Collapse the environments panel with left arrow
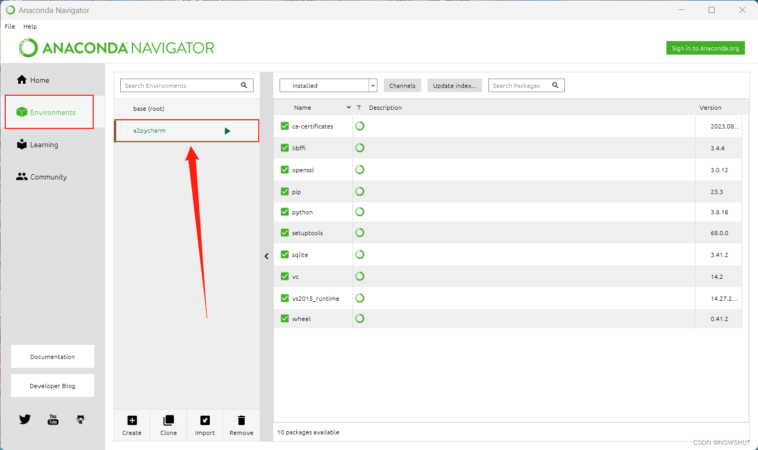Screen dimensions: 758x450 (x=267, y=256)
